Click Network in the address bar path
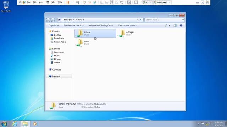227x127 pixels. (68, 20)
